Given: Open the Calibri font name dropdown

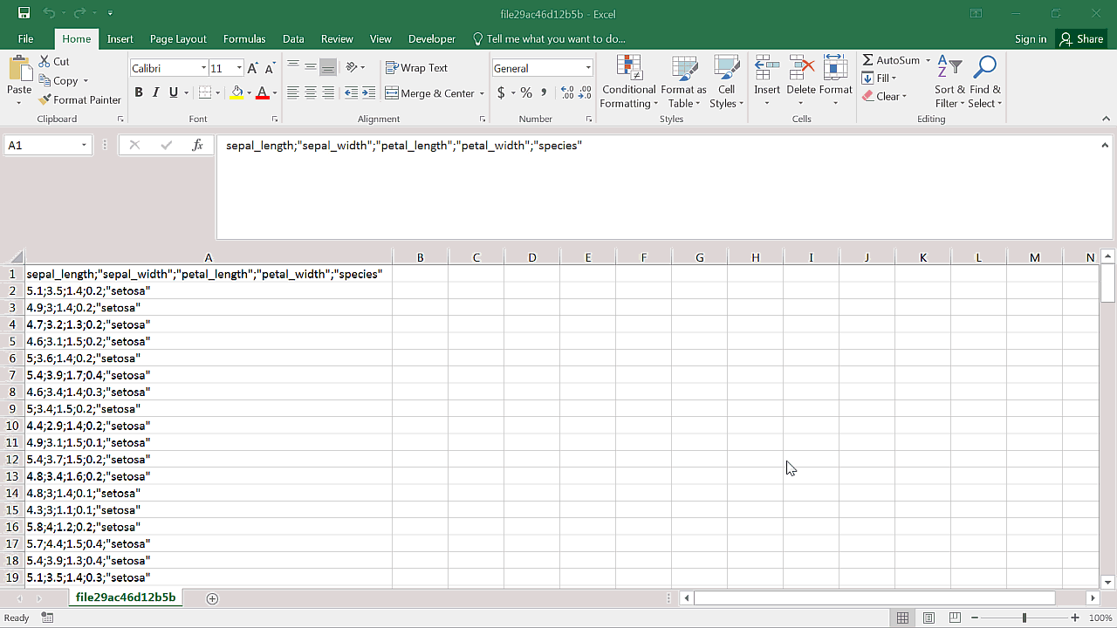Looking at the screenshot, I should 203,68.
